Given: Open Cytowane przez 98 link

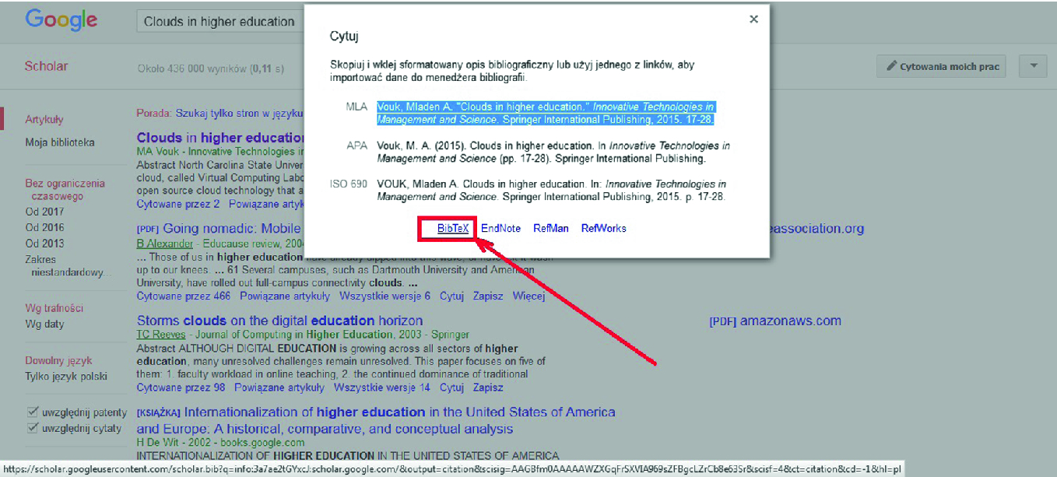Looking at the screenshot, I should 181,388.
